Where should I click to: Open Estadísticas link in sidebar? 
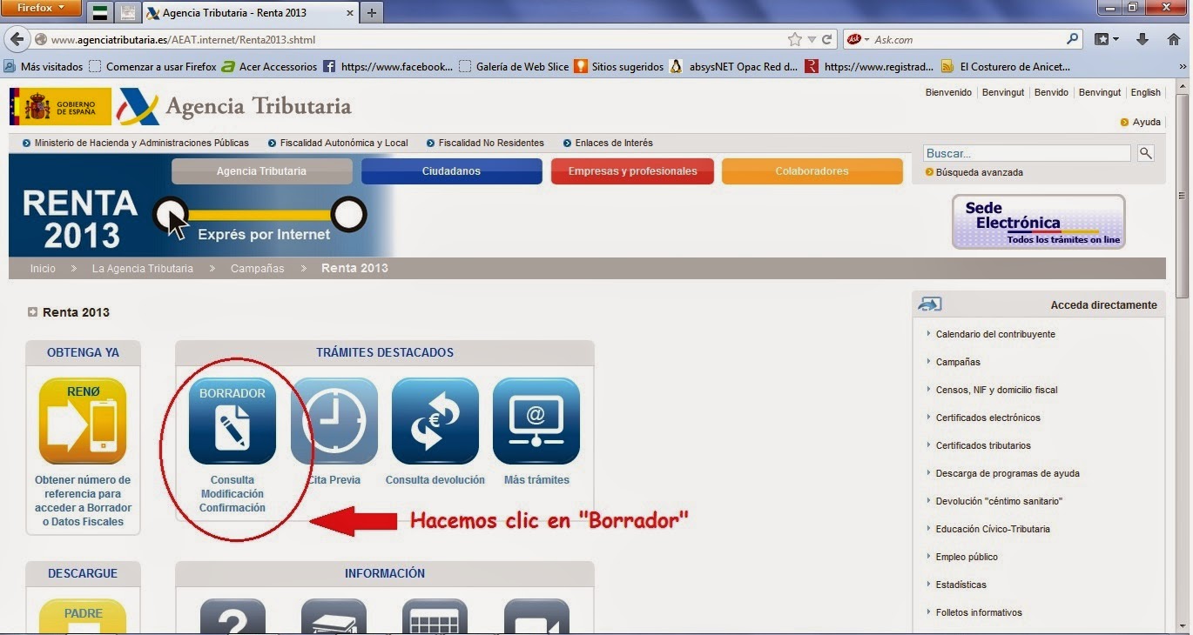pos(960,585)
